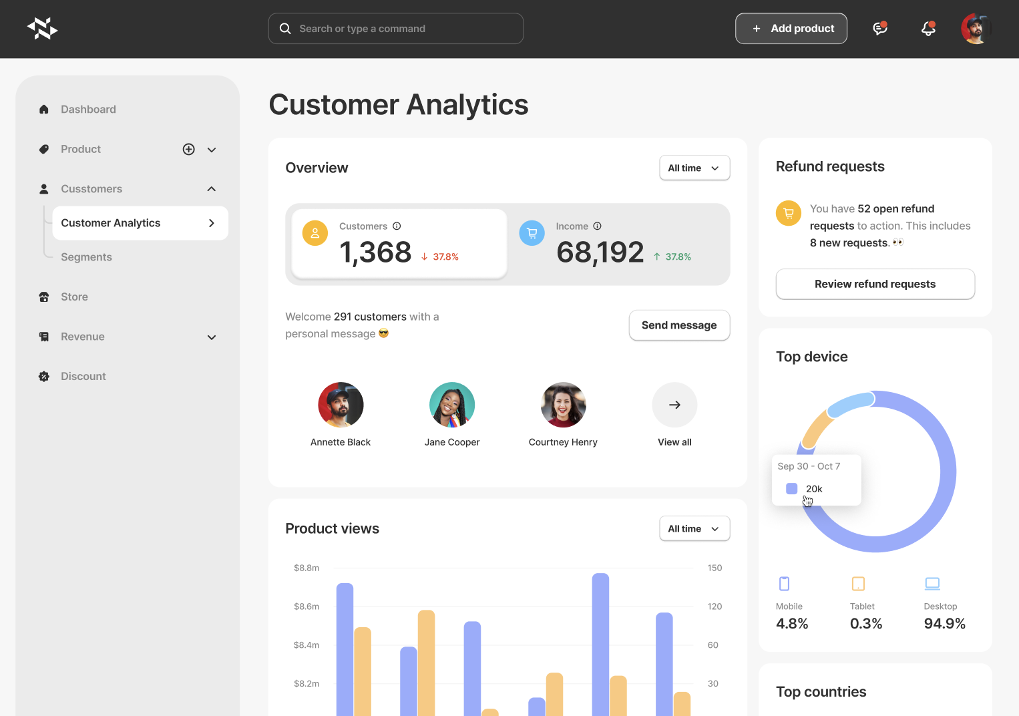Viewport: 1019px width, 716px height.
Task: Open the Product views All time dropdown
Action: point(694,529)
